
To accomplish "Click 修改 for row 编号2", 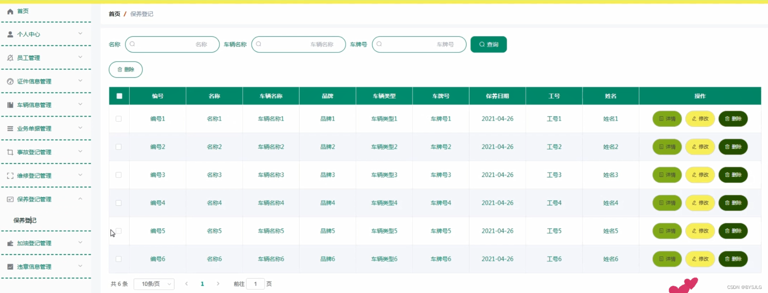I will [x=700, y=146].
